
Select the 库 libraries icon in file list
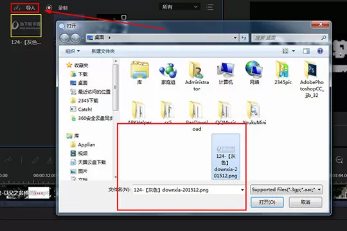(139, 73)
